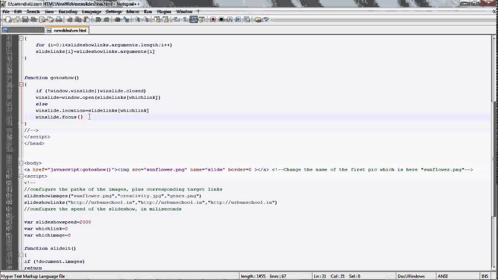Toggle indent guide toolbar button
498x280 pixels.
(x=194, y=19)
